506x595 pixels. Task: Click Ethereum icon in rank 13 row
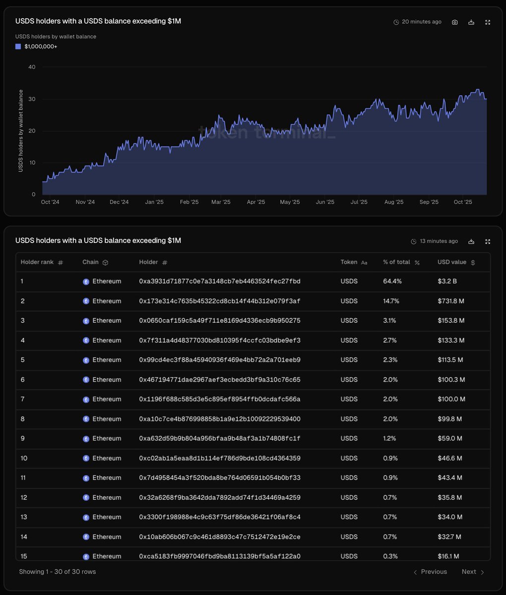pos(86,517)
